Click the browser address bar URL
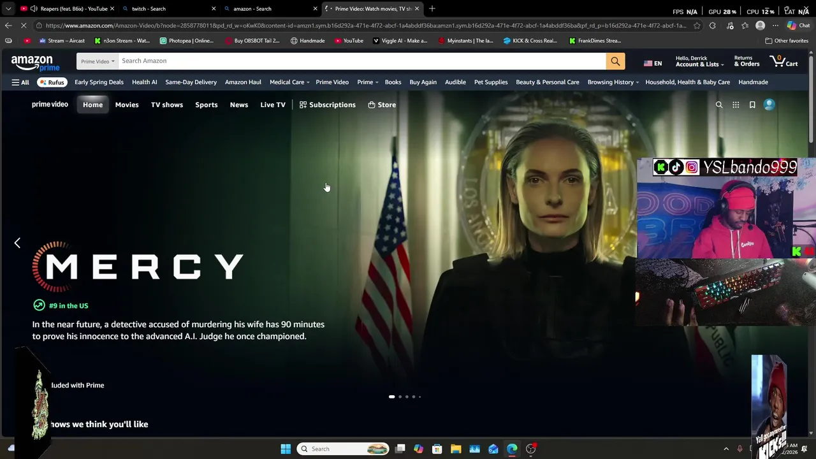The image size is (816, 459). [x=366, y=25]
